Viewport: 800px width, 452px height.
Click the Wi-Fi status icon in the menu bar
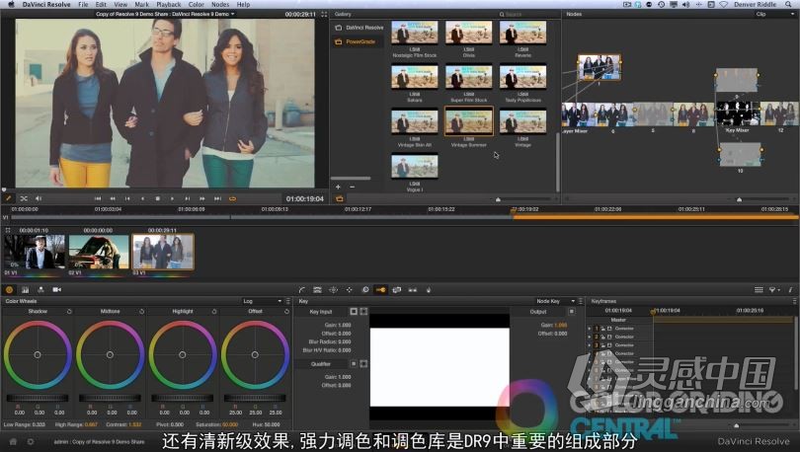pyautogui.click(x=724, y=5)
